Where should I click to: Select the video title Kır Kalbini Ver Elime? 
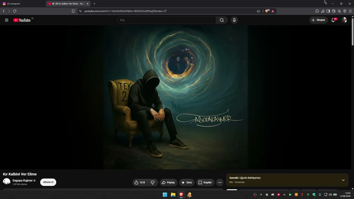click(20, 174)
